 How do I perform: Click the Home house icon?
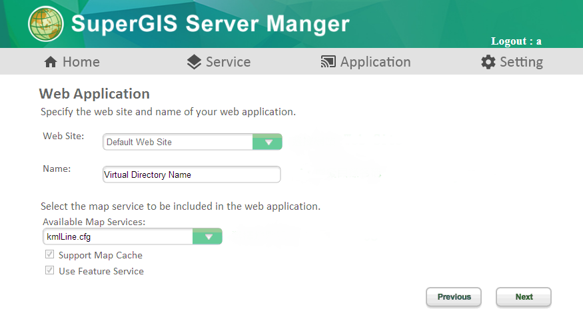51,62
